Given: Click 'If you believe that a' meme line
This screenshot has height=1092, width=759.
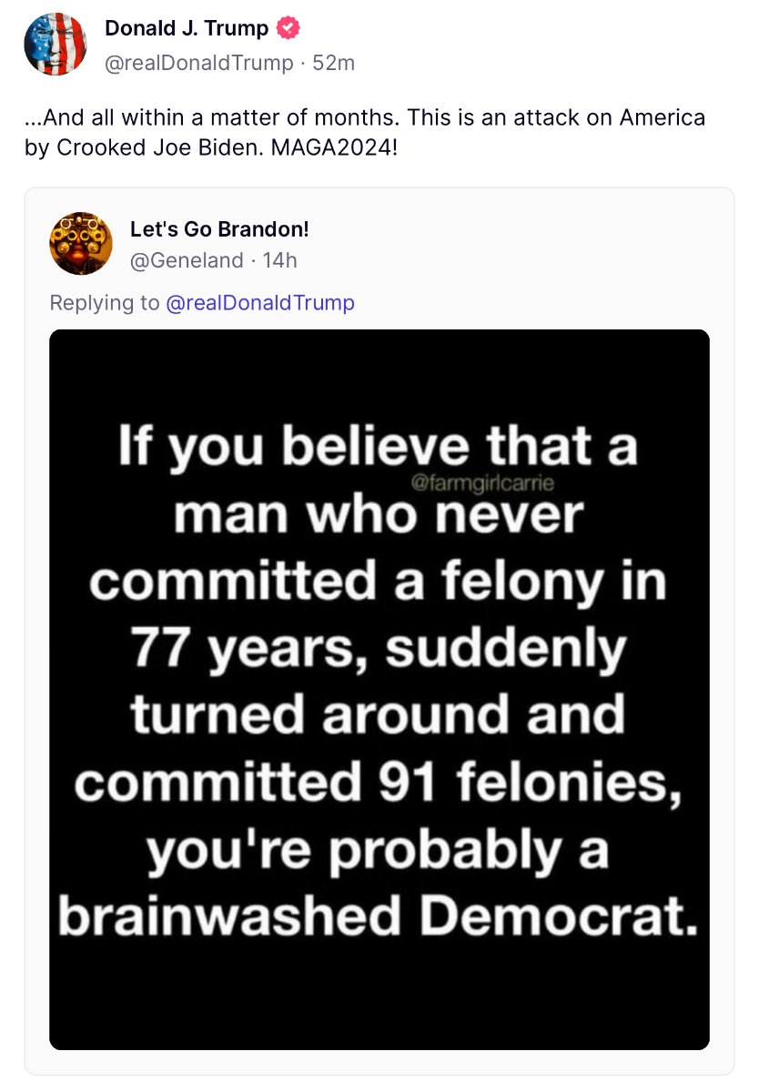Looking at the screenshot, I should (379, 448).
